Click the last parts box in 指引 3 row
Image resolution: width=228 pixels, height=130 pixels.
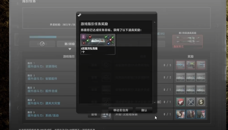click(201, 90)
